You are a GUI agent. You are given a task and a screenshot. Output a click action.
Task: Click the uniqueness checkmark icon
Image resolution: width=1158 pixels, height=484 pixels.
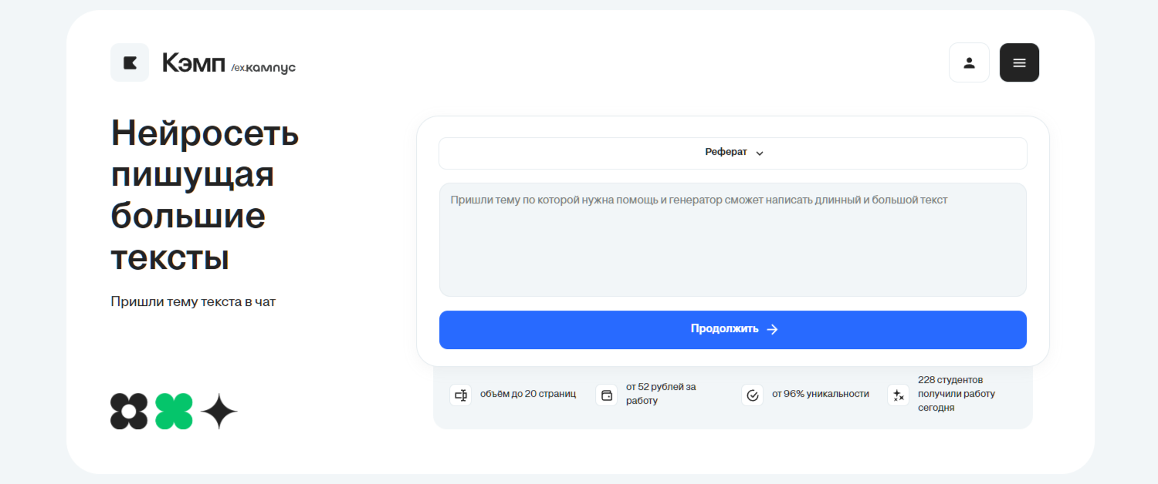click(x=752, y=395)
